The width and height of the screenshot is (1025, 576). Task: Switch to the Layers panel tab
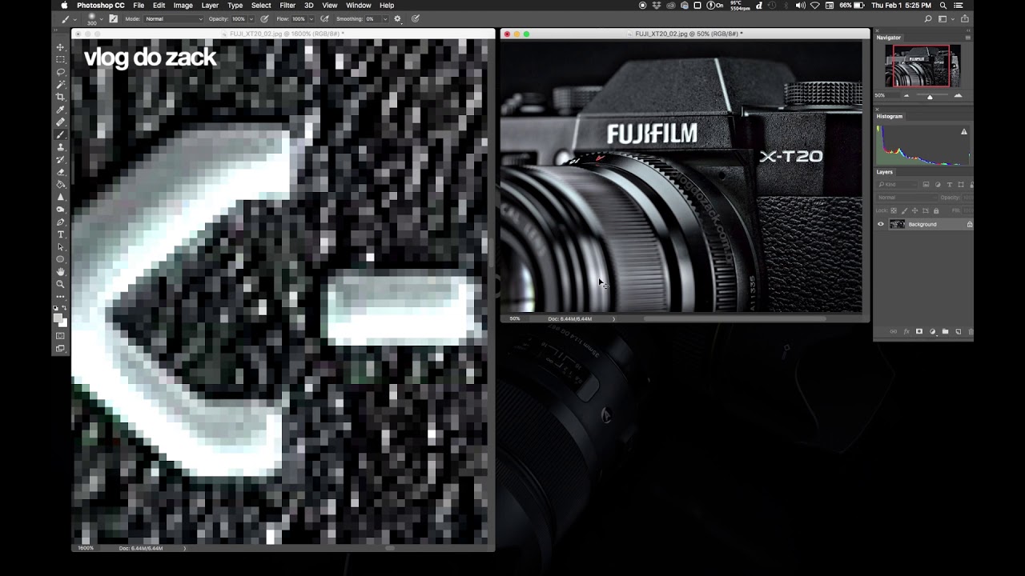click(x=884, y=172)
